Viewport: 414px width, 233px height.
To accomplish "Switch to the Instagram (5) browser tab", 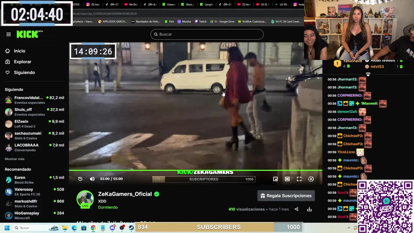I will pos(93,5).
